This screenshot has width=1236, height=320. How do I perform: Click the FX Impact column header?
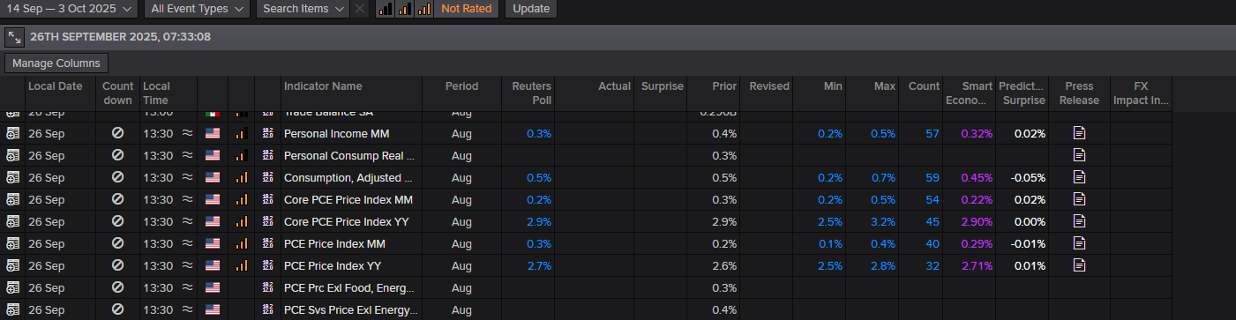[x=1141, y=93]
